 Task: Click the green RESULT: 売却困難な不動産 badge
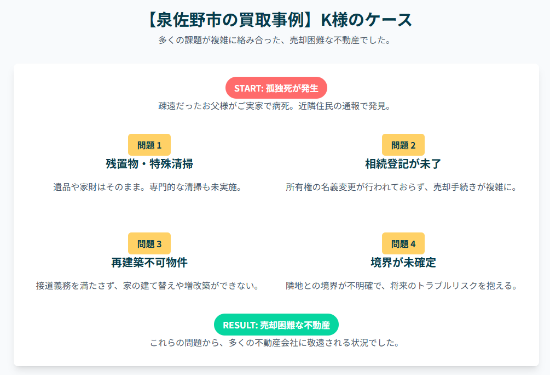pos(276,325)
